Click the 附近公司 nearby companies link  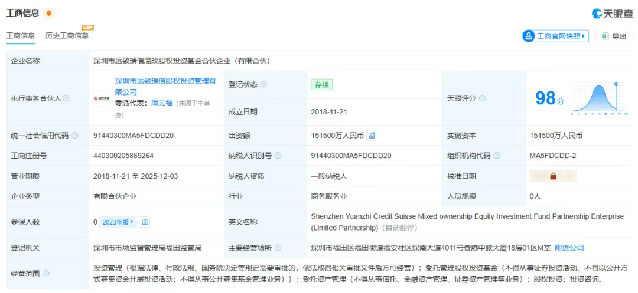(x=569, y=248)
